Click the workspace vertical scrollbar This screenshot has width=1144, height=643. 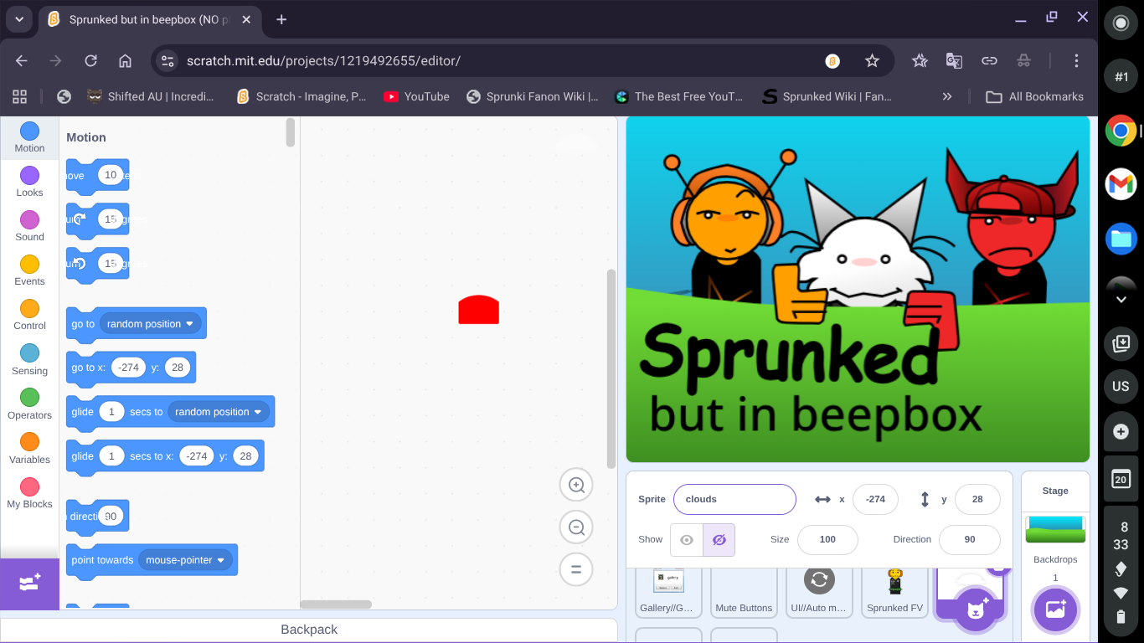611,368
